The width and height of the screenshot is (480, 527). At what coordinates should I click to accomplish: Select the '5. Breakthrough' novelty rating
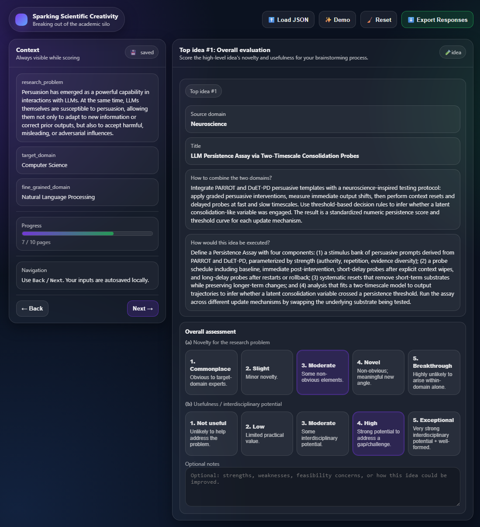[434, 372]
